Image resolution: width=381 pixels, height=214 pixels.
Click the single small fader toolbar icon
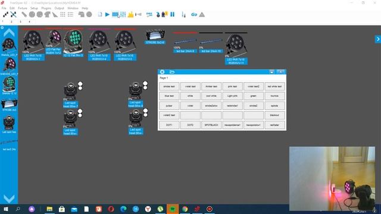[183, 14]
